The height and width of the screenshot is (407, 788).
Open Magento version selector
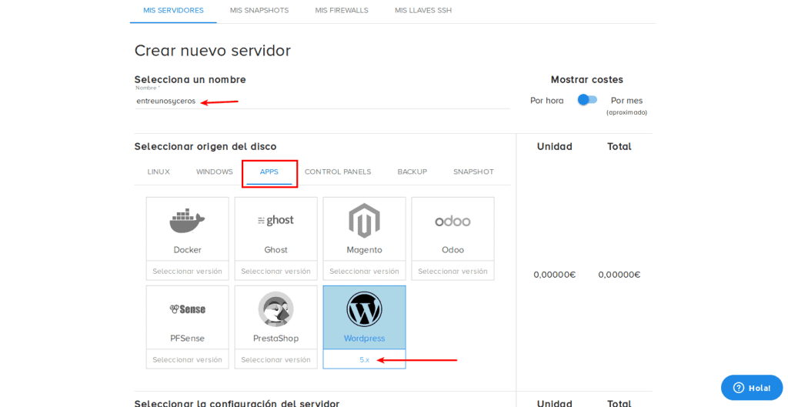[x=364, y=271]
